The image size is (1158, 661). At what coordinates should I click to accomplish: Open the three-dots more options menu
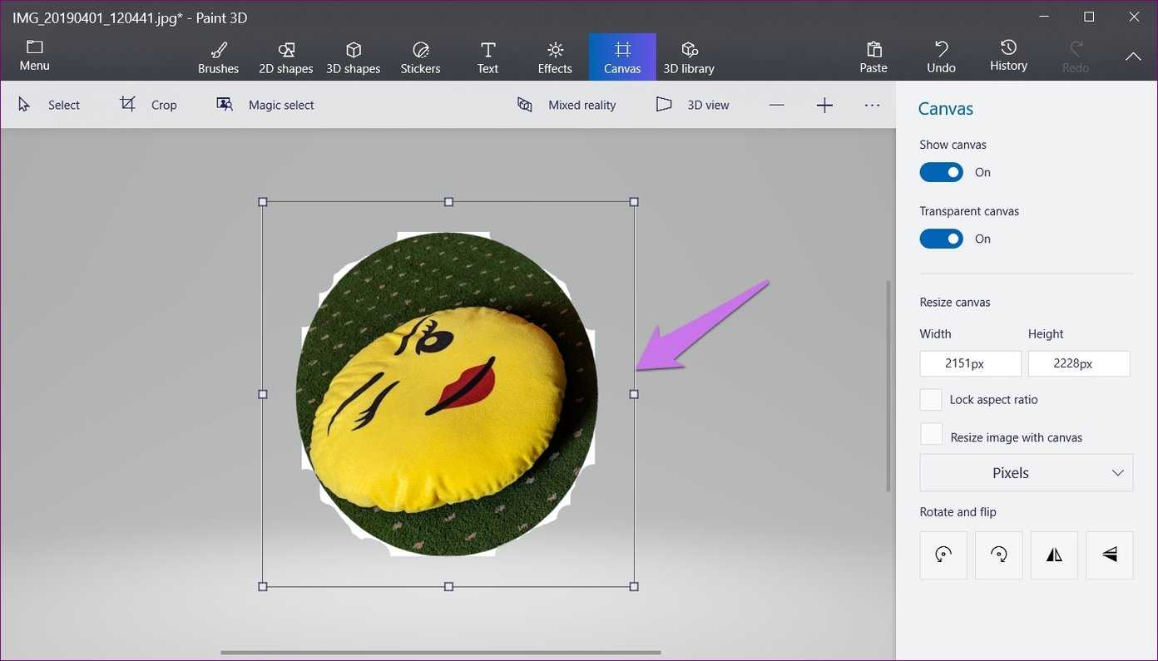point(872,105)
